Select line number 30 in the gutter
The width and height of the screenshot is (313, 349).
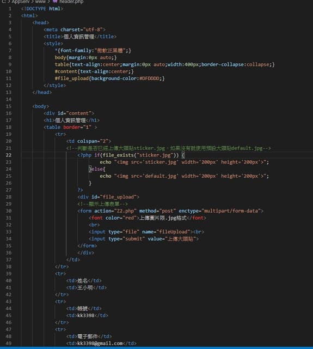(x=9, y=211)
